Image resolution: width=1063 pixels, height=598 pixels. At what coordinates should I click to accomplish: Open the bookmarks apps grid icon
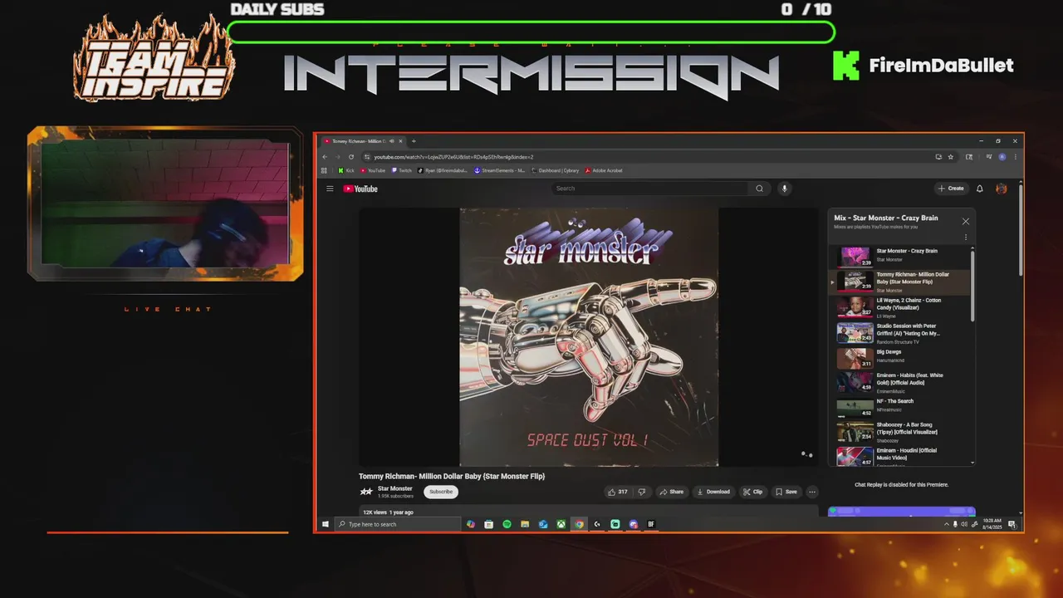tap(324, 170)
